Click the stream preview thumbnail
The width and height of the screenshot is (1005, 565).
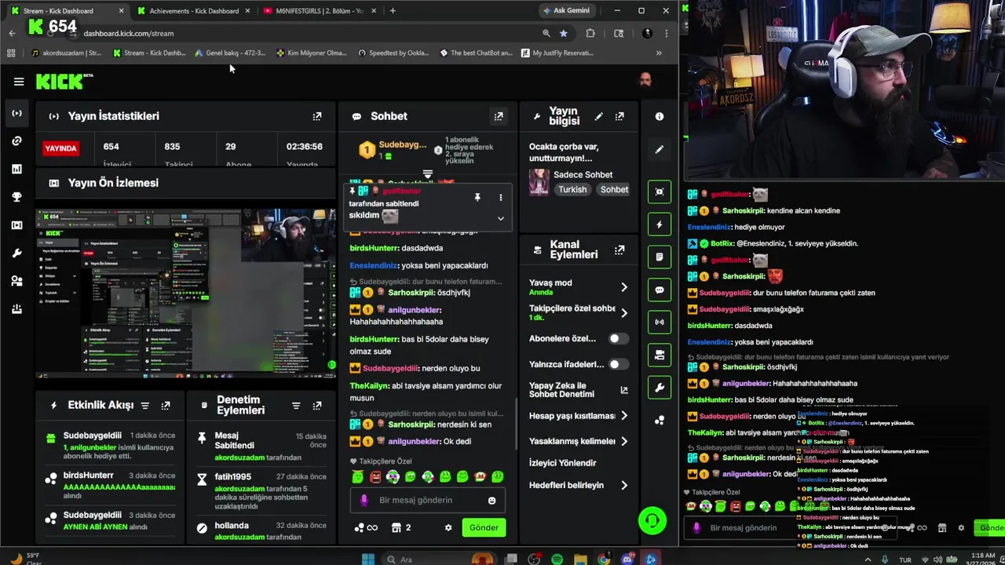click(x=186, y=293)
